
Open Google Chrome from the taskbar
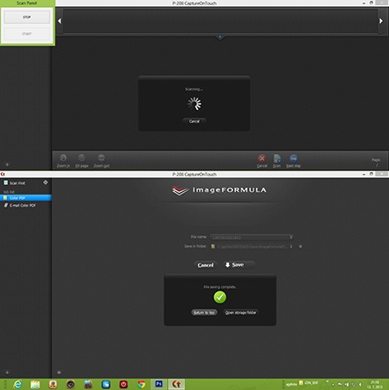click(141, 384)
